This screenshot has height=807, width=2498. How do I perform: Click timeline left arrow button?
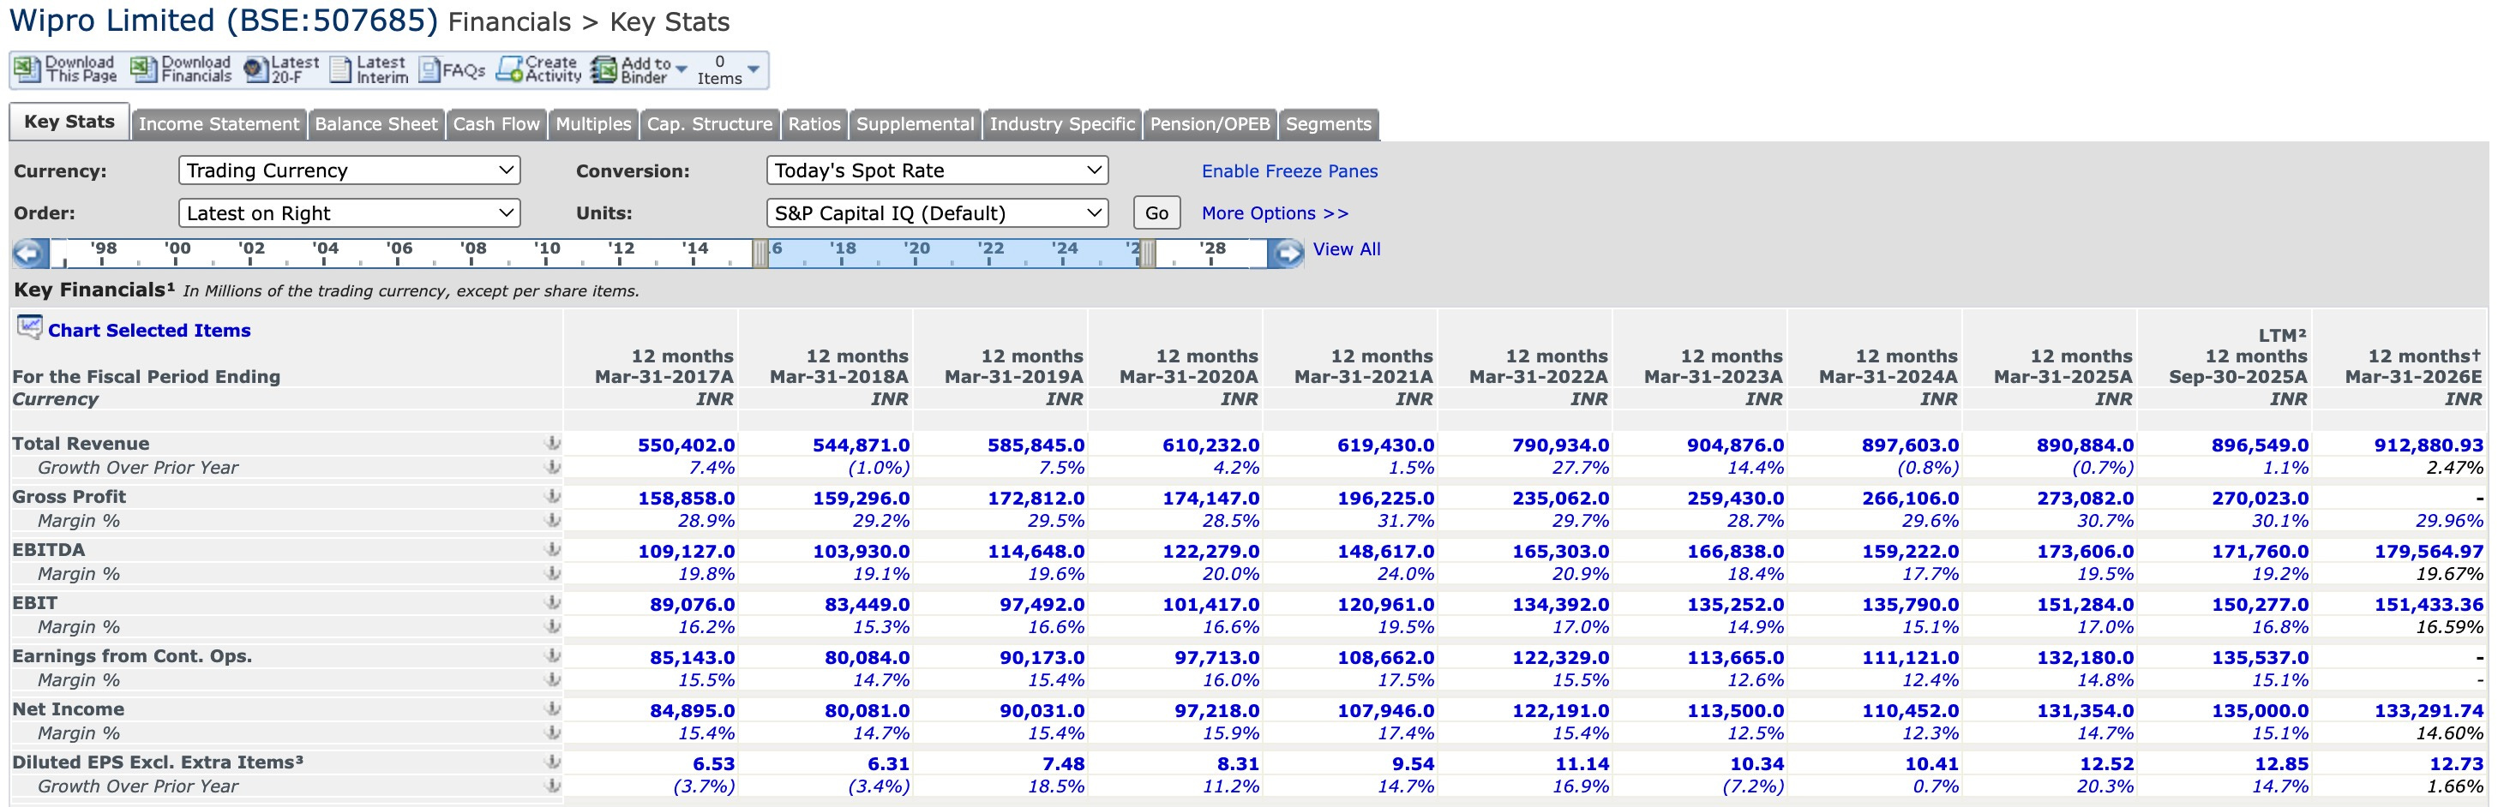(x=29, y=254)
